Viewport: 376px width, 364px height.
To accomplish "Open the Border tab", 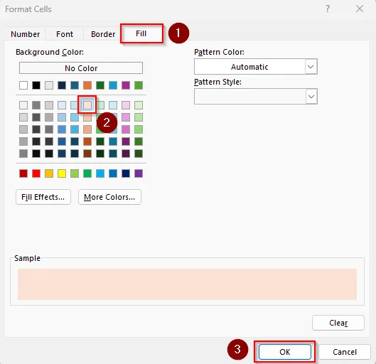I will (x=103, y=34).
